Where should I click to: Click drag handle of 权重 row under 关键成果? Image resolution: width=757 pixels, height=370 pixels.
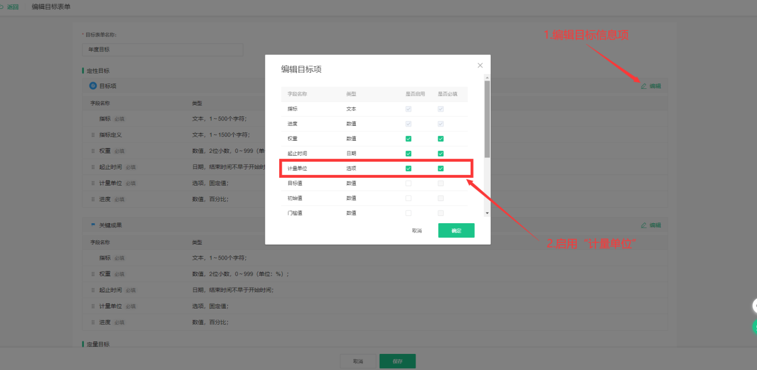click(93, 274)
